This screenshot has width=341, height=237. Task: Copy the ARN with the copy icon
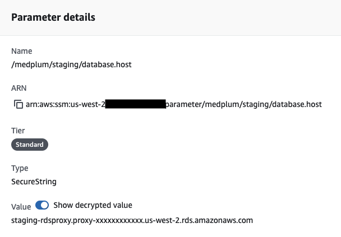pyautogui.click(x=18, y=105)
